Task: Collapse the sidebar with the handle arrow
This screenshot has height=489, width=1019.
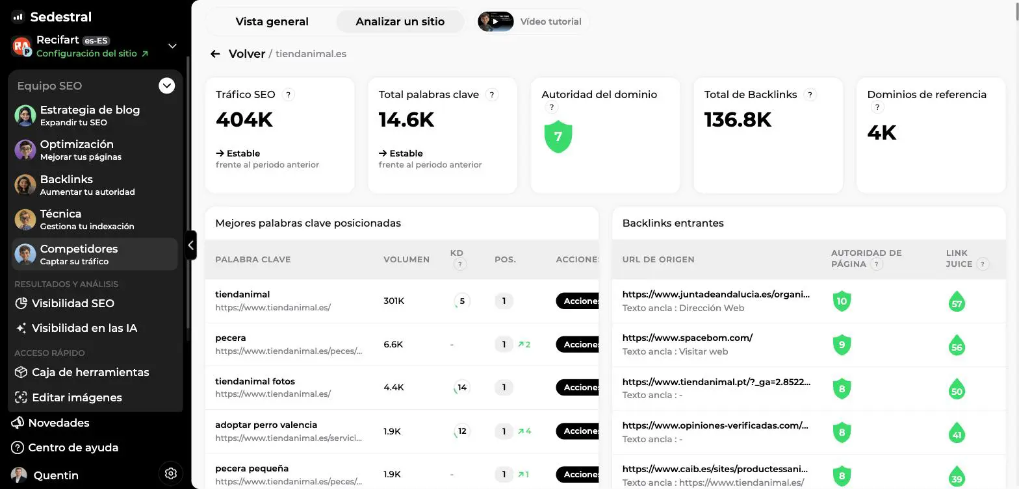Action: click(x=190, y=245)
